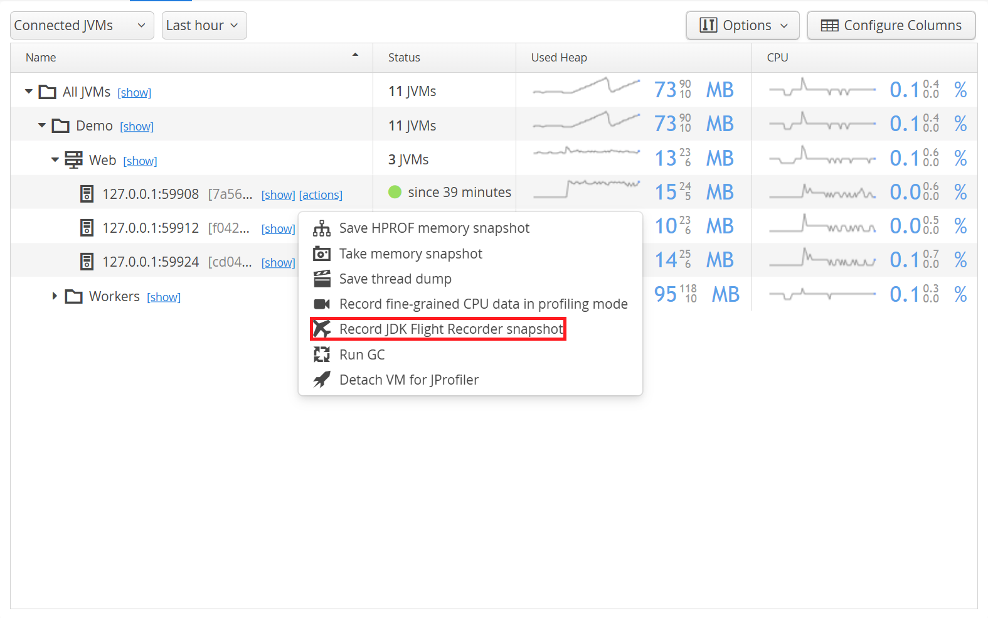Click the All JVMs folder icon

(x=48, y=92)
